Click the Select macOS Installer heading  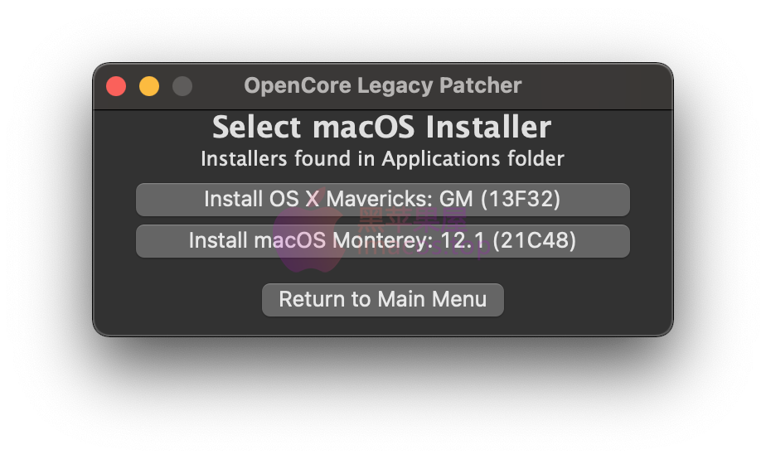pos(382,127)
